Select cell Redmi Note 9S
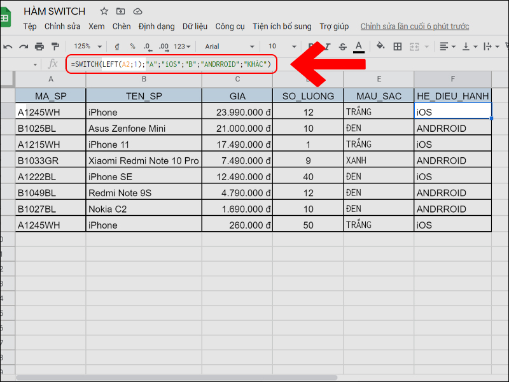 click(x=144, y=193)
